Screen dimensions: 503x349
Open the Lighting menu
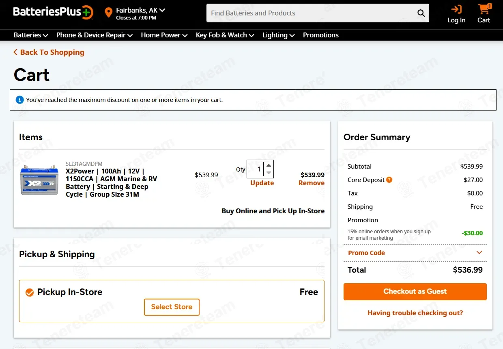pos(279,35)
